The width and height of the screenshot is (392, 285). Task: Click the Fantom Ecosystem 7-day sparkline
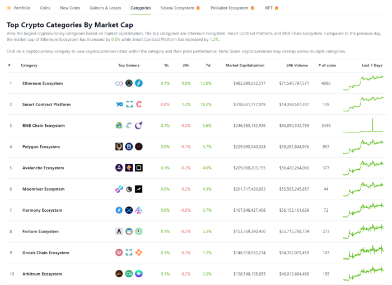[x=363, y=231]
